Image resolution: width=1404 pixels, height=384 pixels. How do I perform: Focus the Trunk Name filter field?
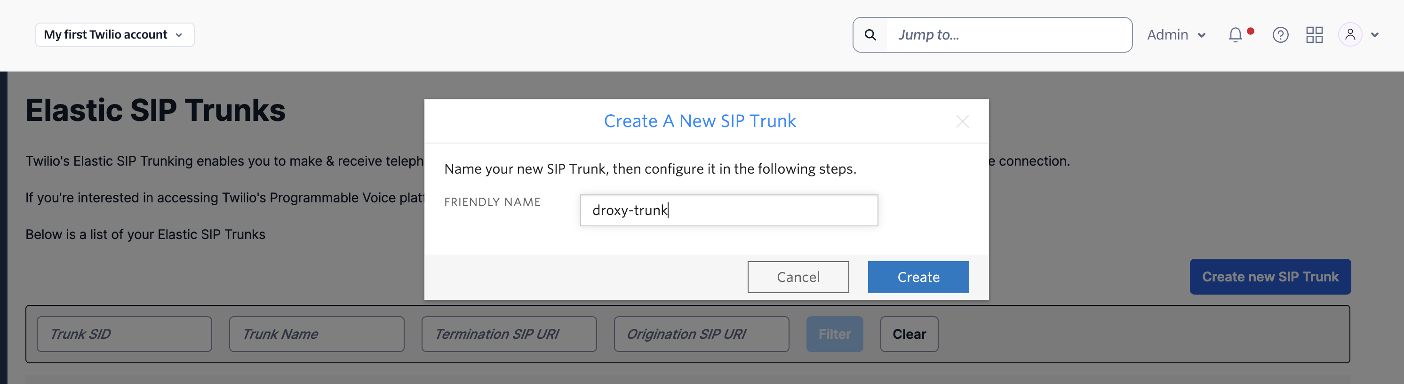coord(316,334)
